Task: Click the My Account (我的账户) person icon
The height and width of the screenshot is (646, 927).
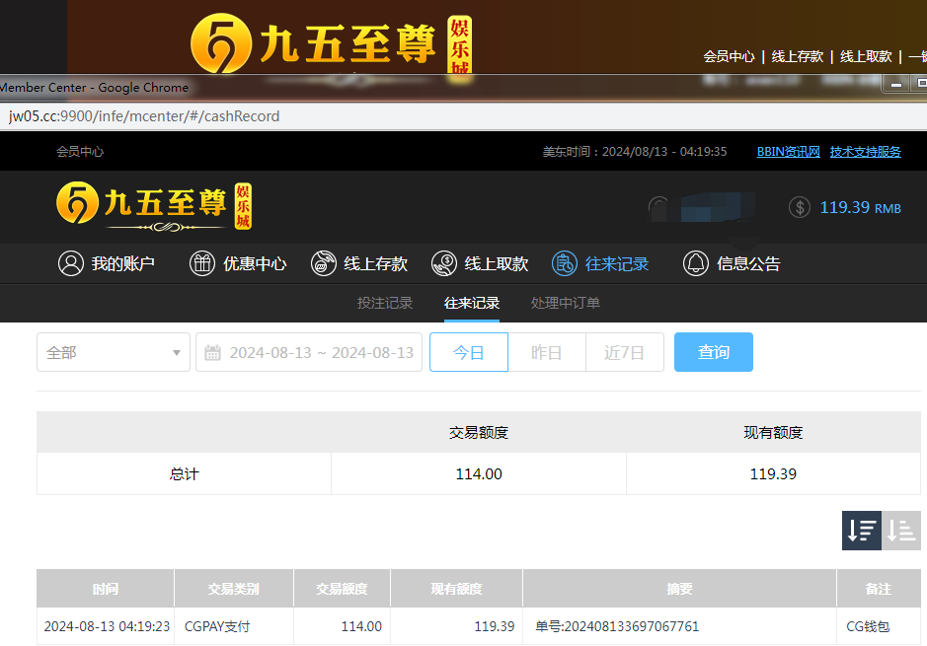Action: click(x=70, y=263)
